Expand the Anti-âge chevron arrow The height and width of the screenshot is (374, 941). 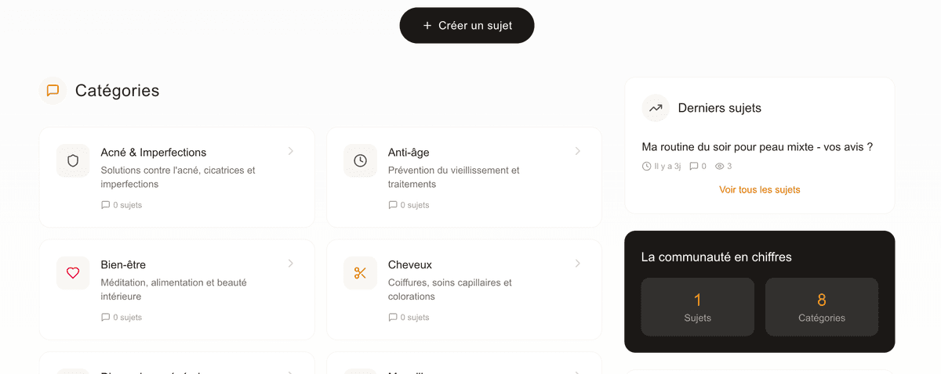[x=578, y=151]
